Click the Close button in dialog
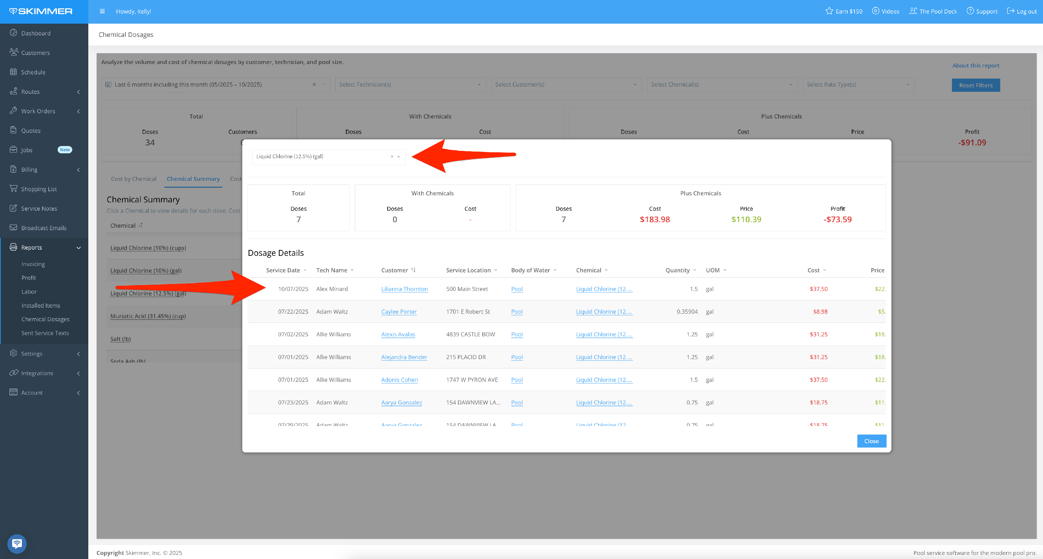This screenshot has width=1043, height=559. click(x=871, y=441)
